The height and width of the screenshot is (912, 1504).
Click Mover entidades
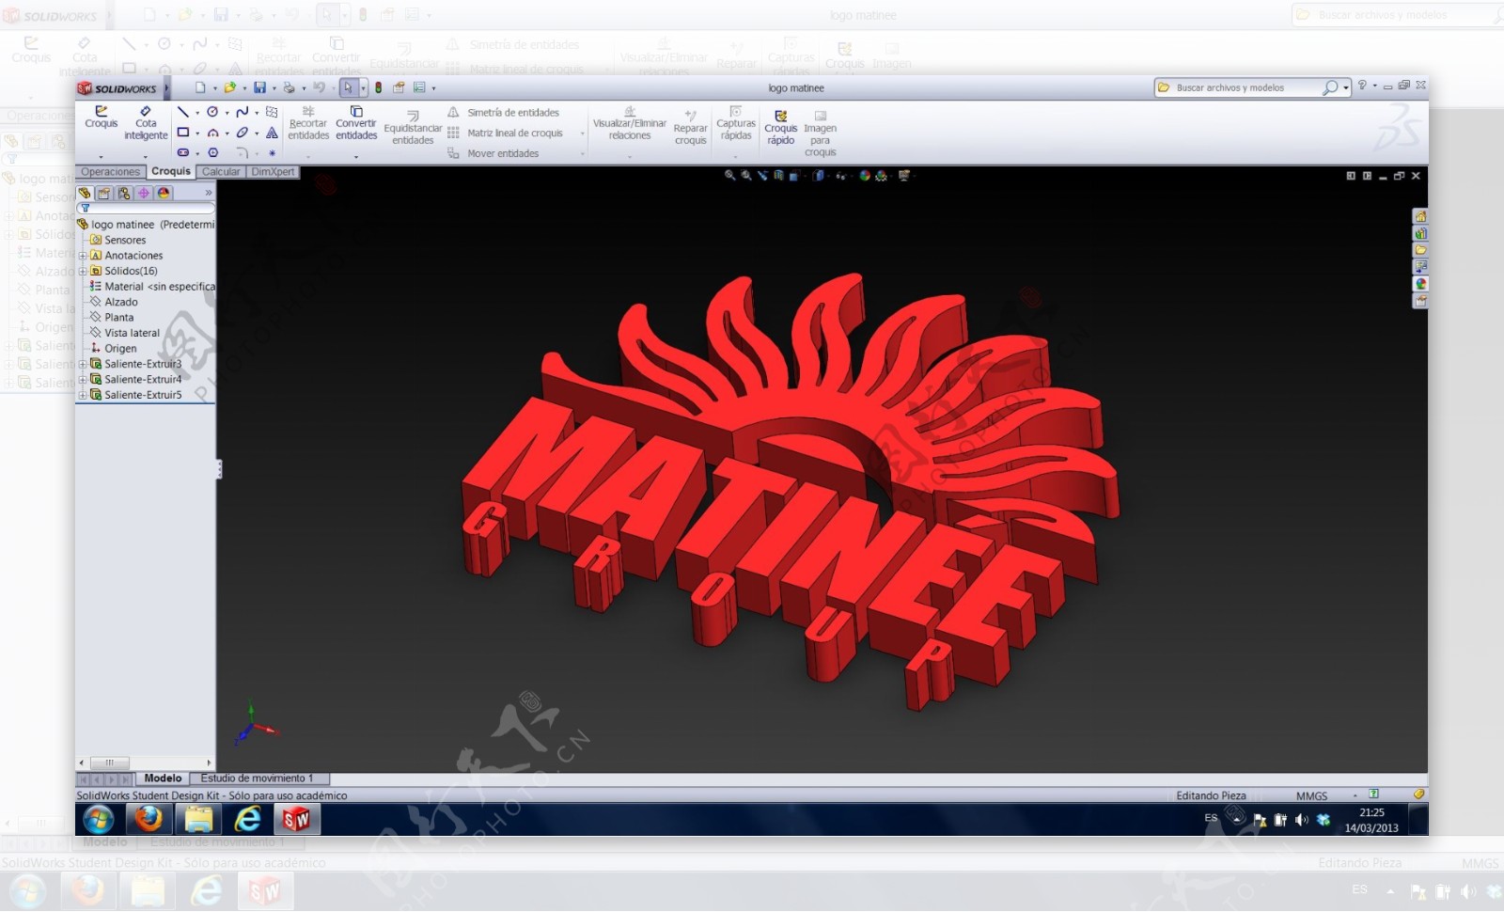(493, 153)
